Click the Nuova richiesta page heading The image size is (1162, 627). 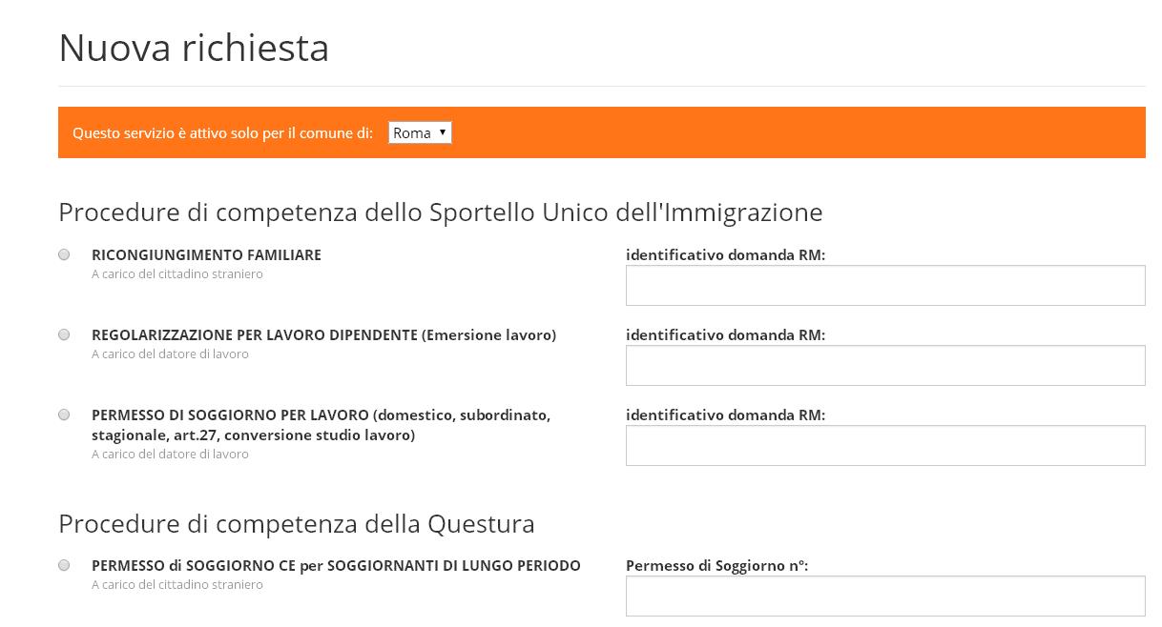click(194, 49)
